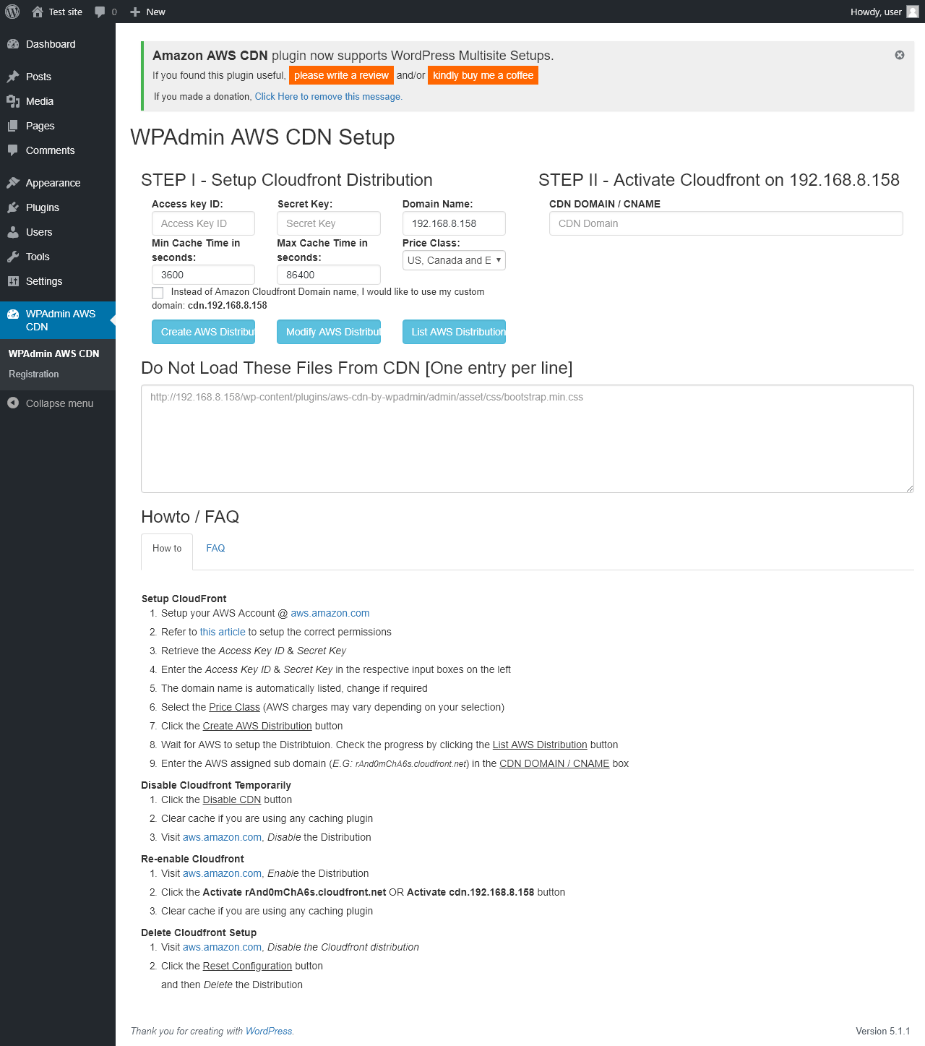The width and height of the screenshot is (925, 1046).
Task: Click the Test site name link
Action: [66, 12]
